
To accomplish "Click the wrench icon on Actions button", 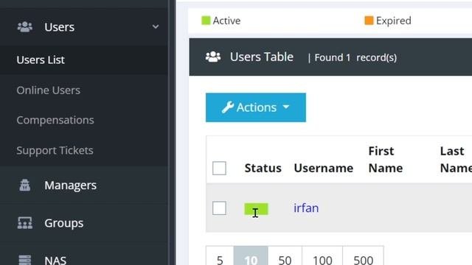I will point(228,107).
